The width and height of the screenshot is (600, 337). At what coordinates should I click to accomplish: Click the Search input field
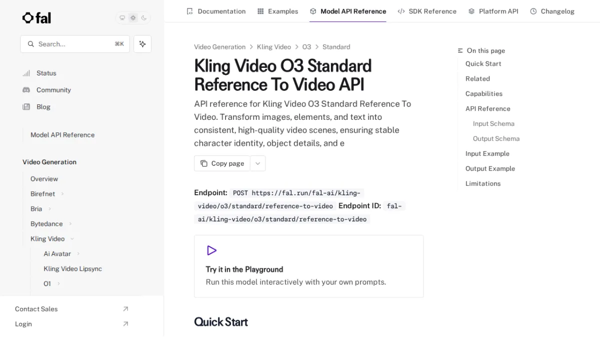click(x=75, y=44)
